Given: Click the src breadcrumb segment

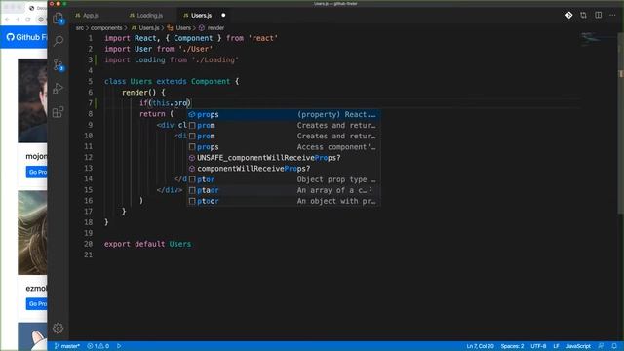Looking at the screenshot, I should (80, 28).
